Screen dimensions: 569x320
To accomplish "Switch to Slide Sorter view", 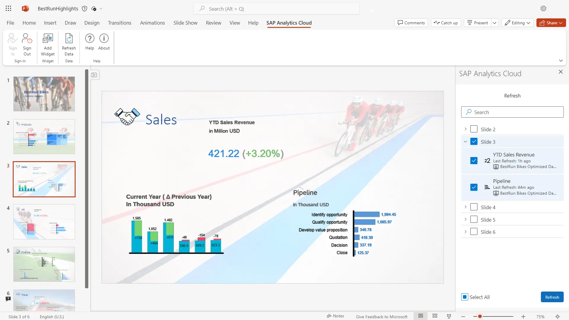I will [435, 316].
